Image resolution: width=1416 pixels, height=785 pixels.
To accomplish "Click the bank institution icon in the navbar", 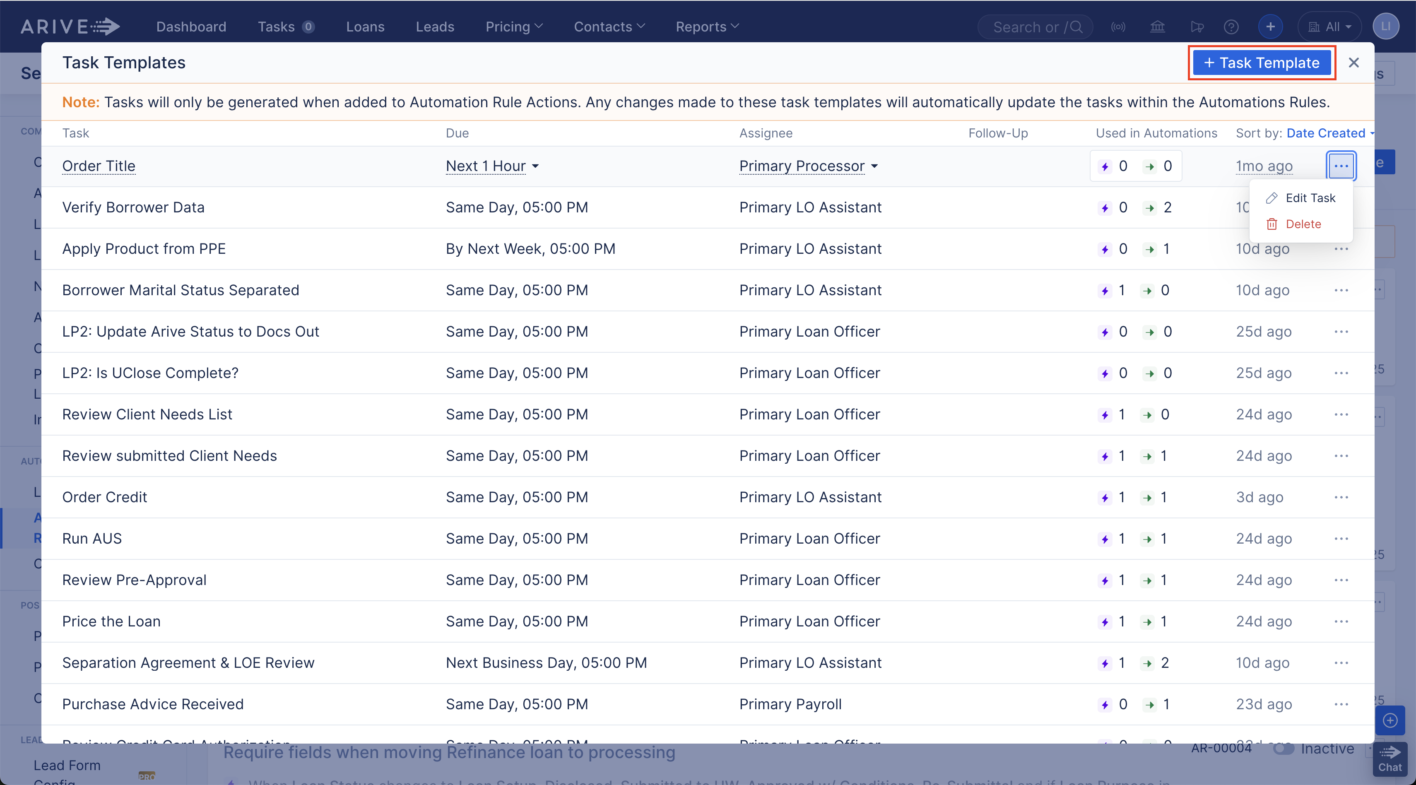I will pyautogui.click(x=1158, y=26).
